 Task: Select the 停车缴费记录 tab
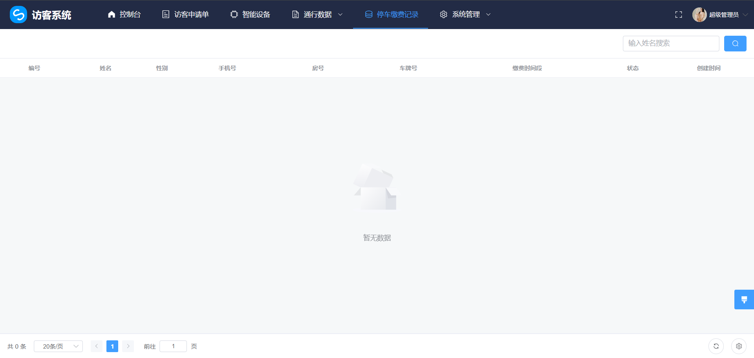point(391,15)
